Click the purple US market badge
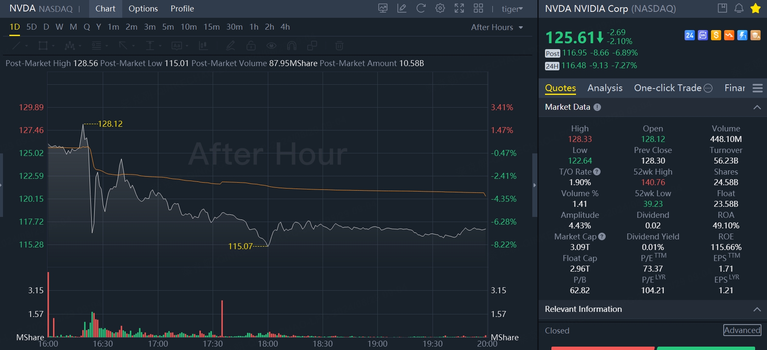 point(703,35)
